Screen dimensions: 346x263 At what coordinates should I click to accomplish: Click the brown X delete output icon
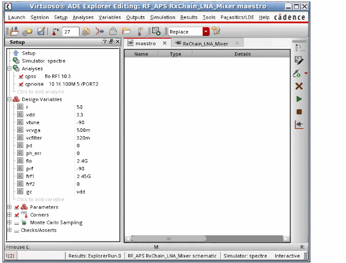pyautogui.click(x=299, y=86)
